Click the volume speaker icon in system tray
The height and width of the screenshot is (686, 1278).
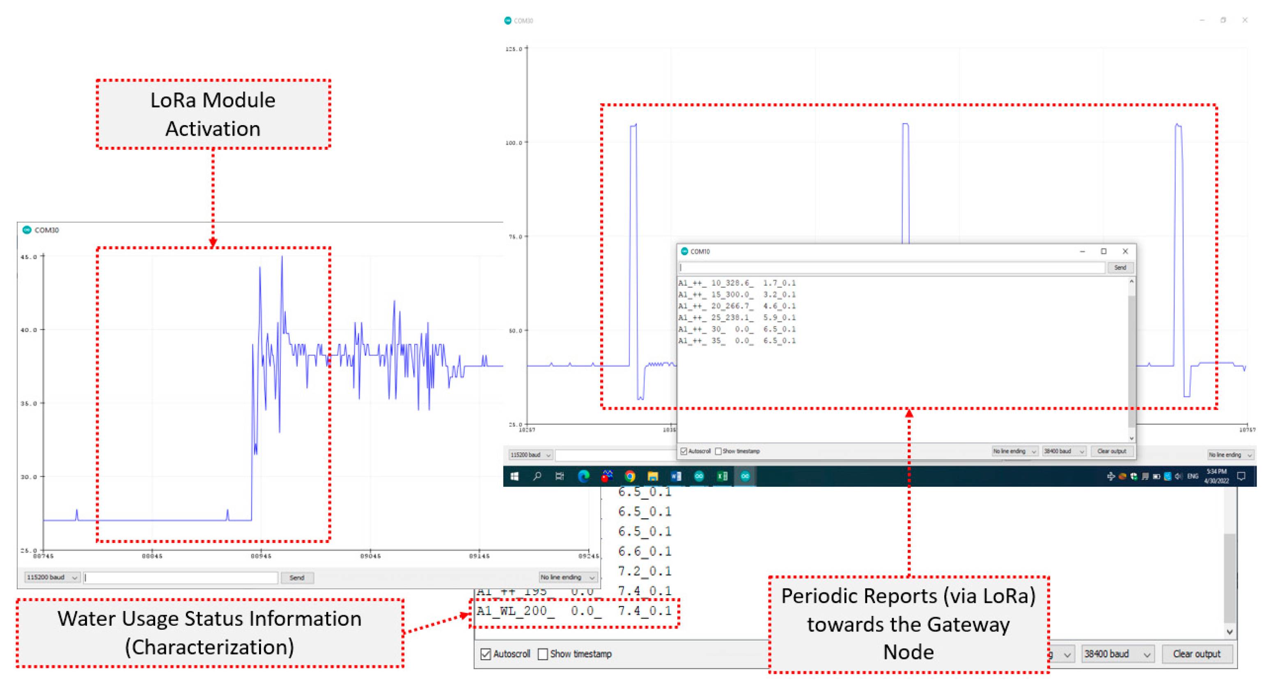coord(1179,476)
